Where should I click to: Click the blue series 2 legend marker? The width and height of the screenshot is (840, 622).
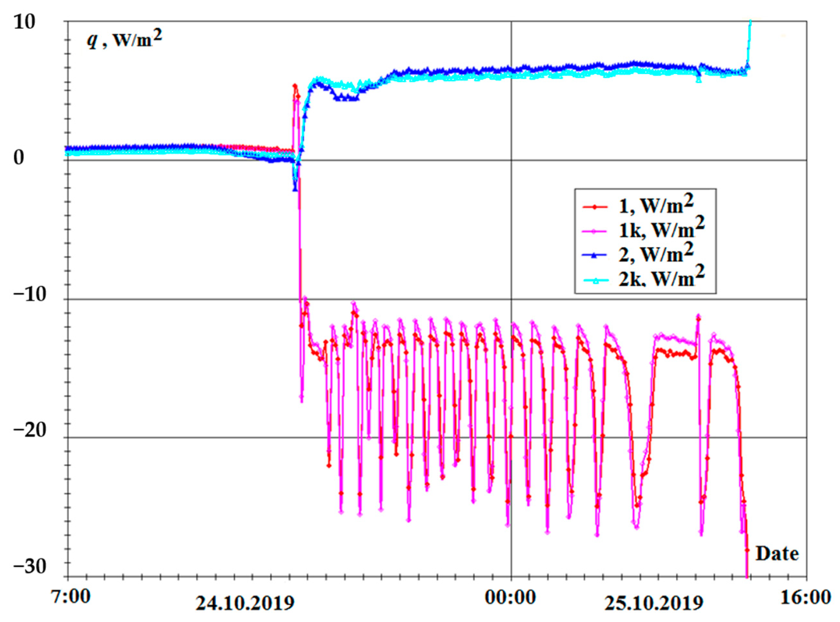[595, 255]
